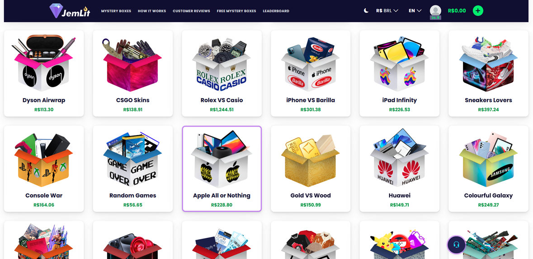Select Free Mystery Boxes menu item
533x259 pixels.
(x=236, y=11)
